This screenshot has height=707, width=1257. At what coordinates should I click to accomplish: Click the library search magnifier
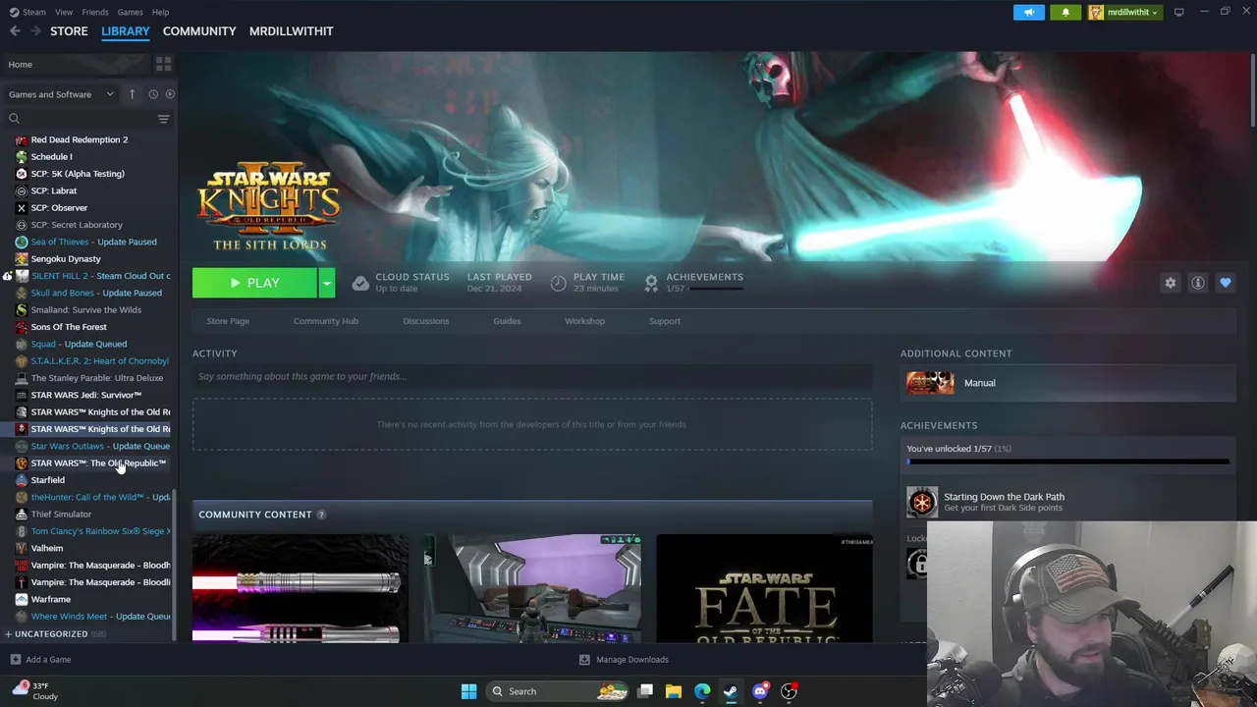(x=14, y=119)
